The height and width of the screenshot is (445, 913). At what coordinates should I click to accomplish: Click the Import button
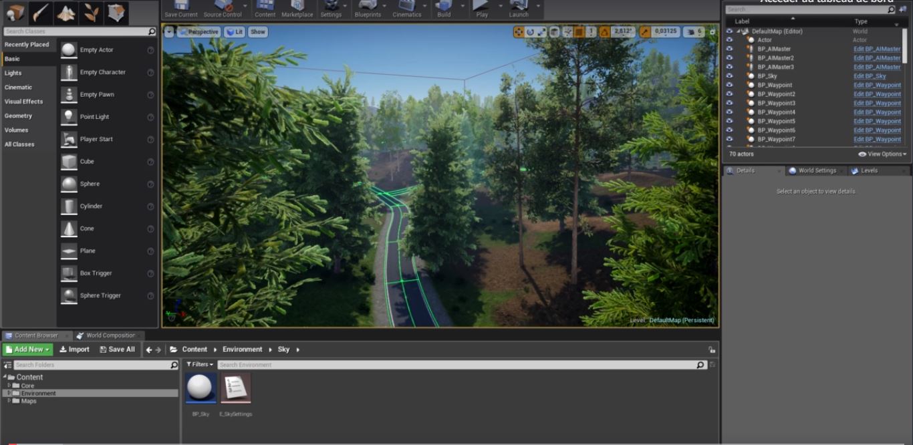click(x=74, y=349)
